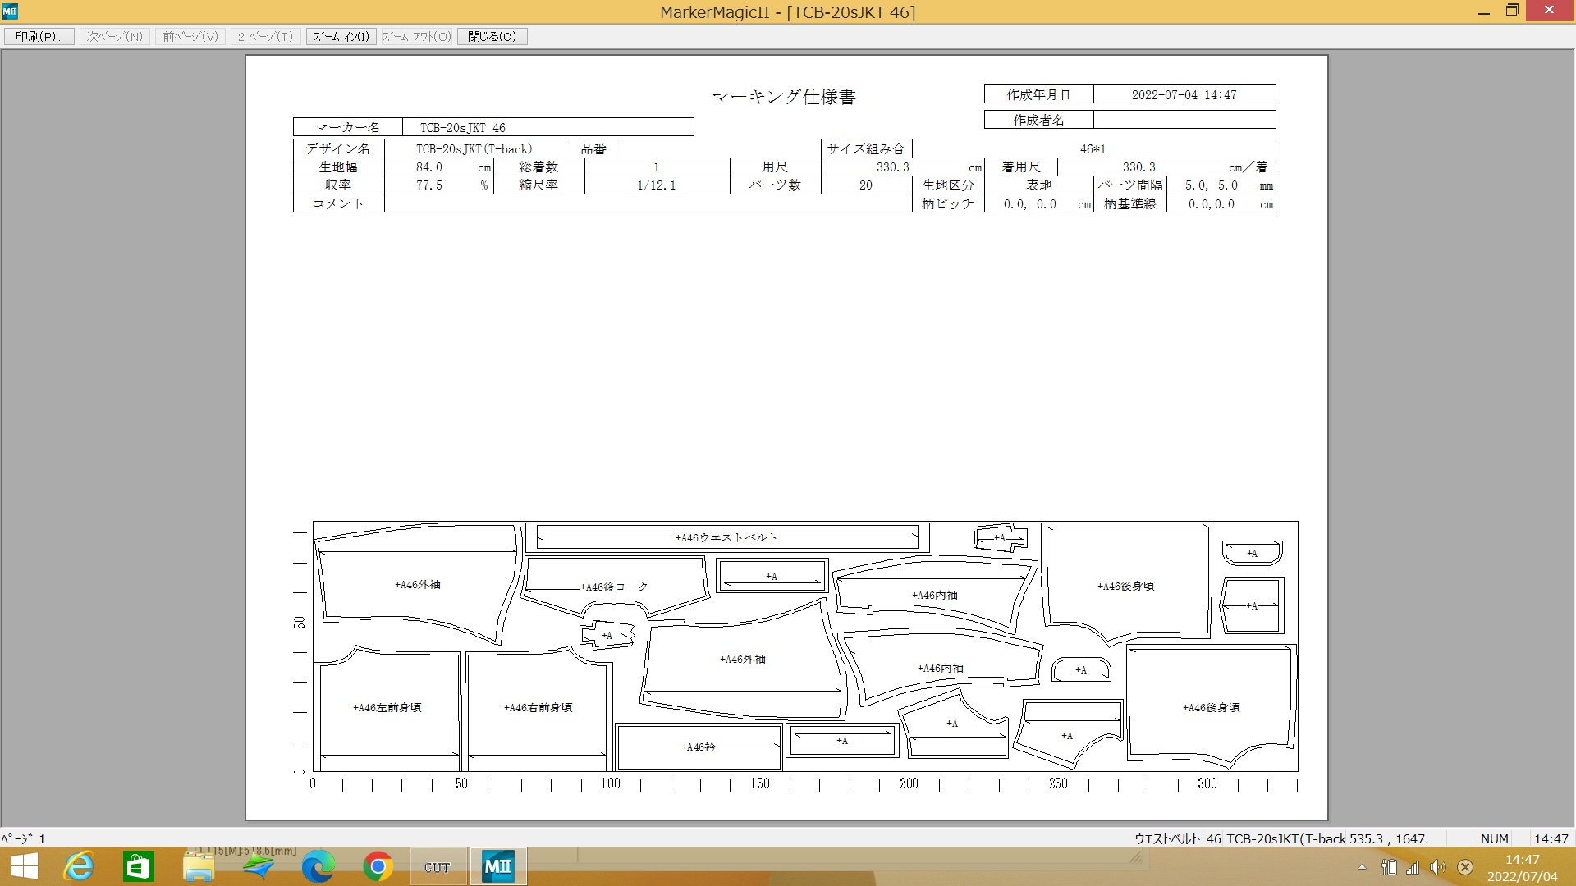Image resolution: width=1576 pixels, height=886 pixels.
Task: Click the ズームアウト(O) zoom out button
Action: point(416,36)
